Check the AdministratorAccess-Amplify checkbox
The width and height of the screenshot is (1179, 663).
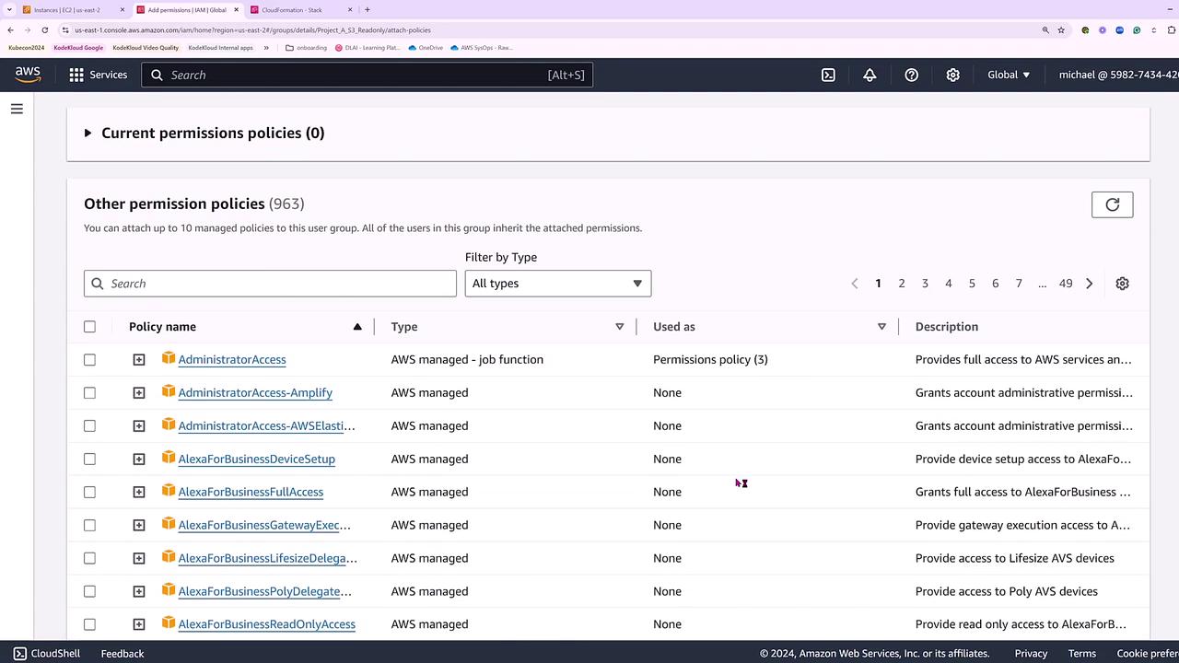(89, 393)
